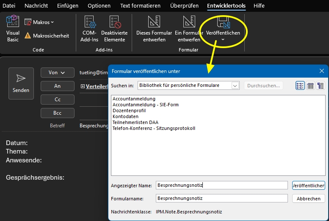Click the Cc button

pos(57,100)
